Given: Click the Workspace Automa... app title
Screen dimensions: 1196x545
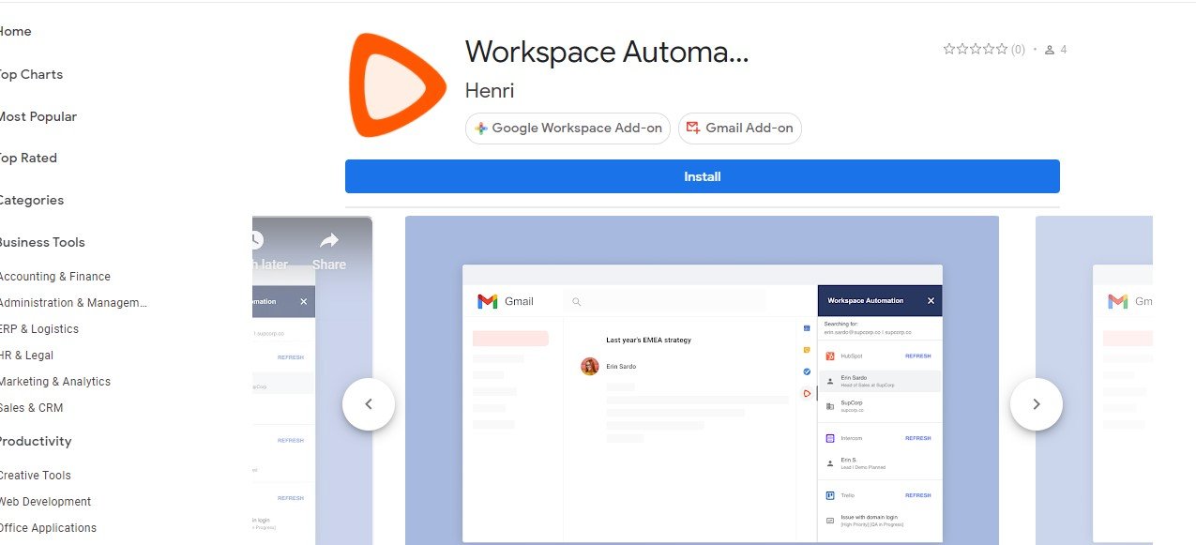Looking at the screenshot, I should [x=607, y=52].
